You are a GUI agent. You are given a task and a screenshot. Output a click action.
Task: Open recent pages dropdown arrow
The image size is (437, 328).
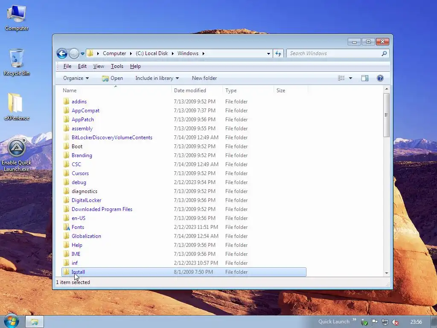point(82,53)
